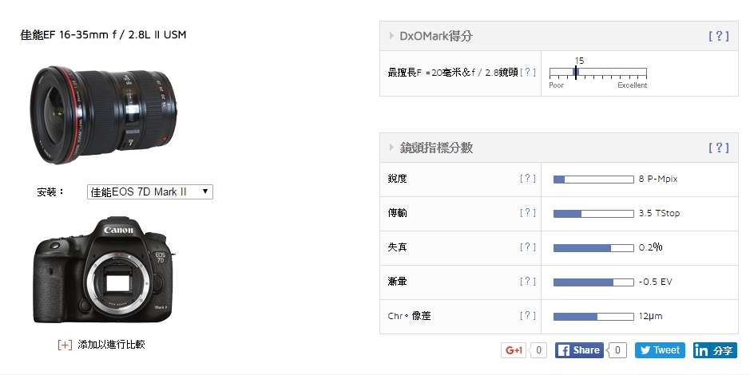Click the 添加以進行比較 link

click(111, 345)
